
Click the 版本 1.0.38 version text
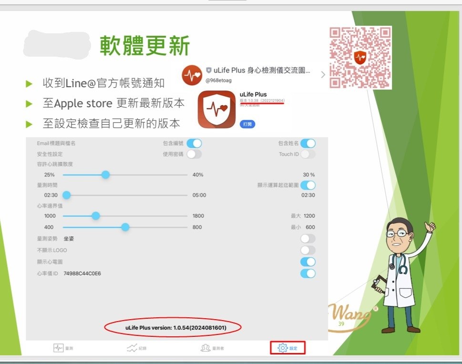tap(262, 101)
